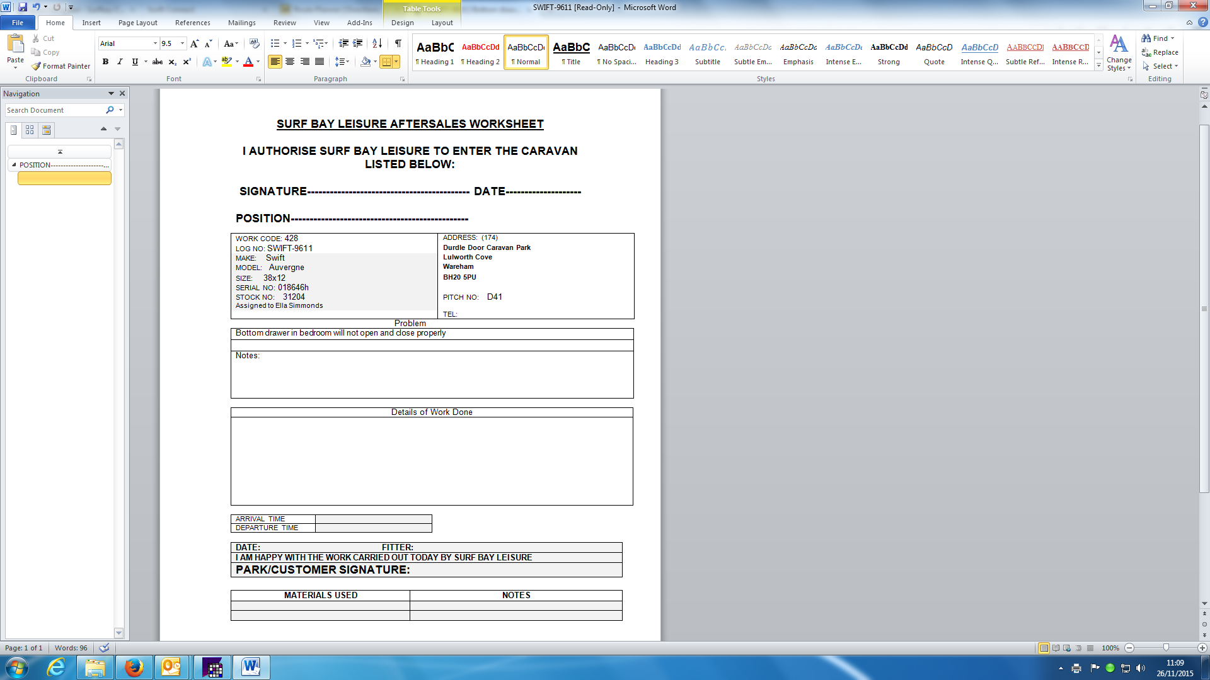
Task: Open the font name dropdown
Action: pos(155,43)
